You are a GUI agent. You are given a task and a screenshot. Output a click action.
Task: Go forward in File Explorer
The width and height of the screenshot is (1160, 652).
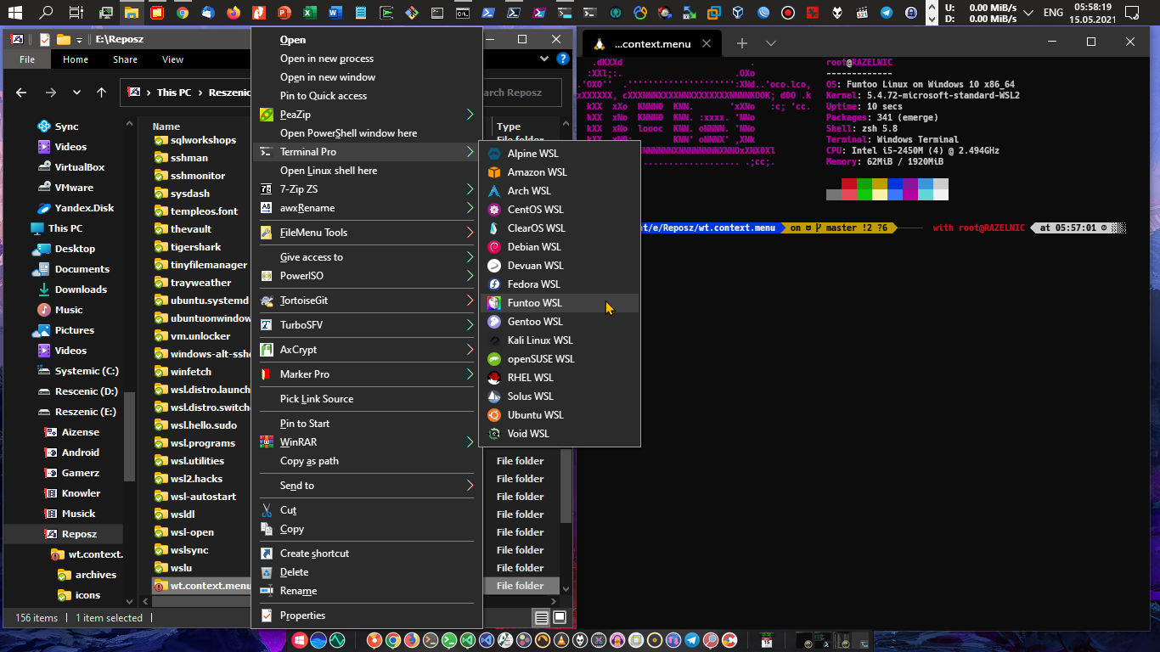pos(50,93)
